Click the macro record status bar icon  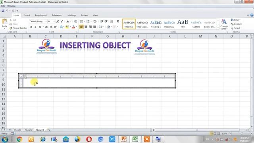click(x=12, y=133)
